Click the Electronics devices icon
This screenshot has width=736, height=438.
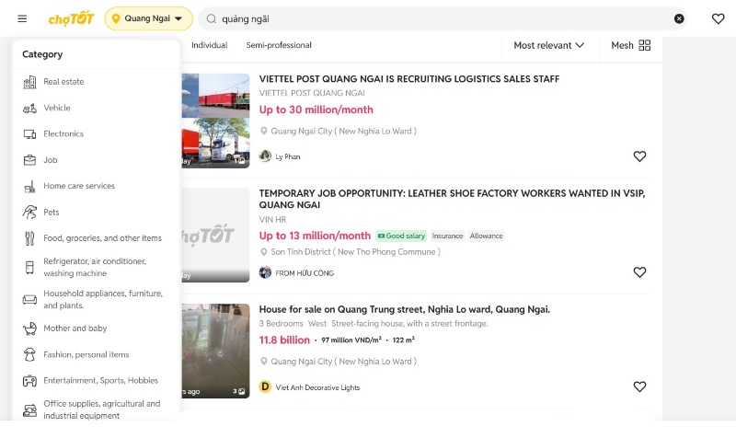point(29,134)
